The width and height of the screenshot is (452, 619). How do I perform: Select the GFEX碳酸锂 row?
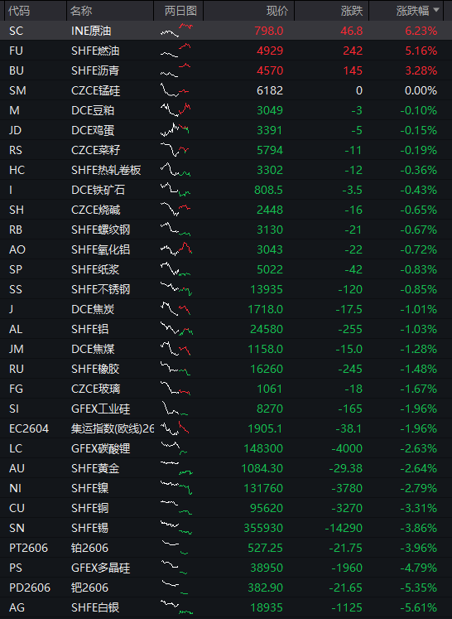coord(226,448)
